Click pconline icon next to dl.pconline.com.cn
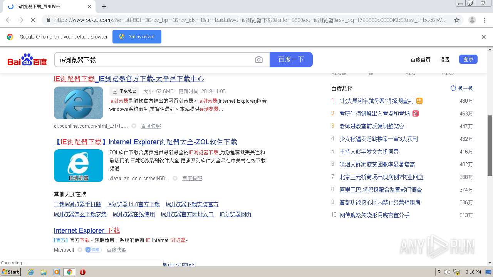This screenshot has height=277, width=493. [x=134, y=126]
